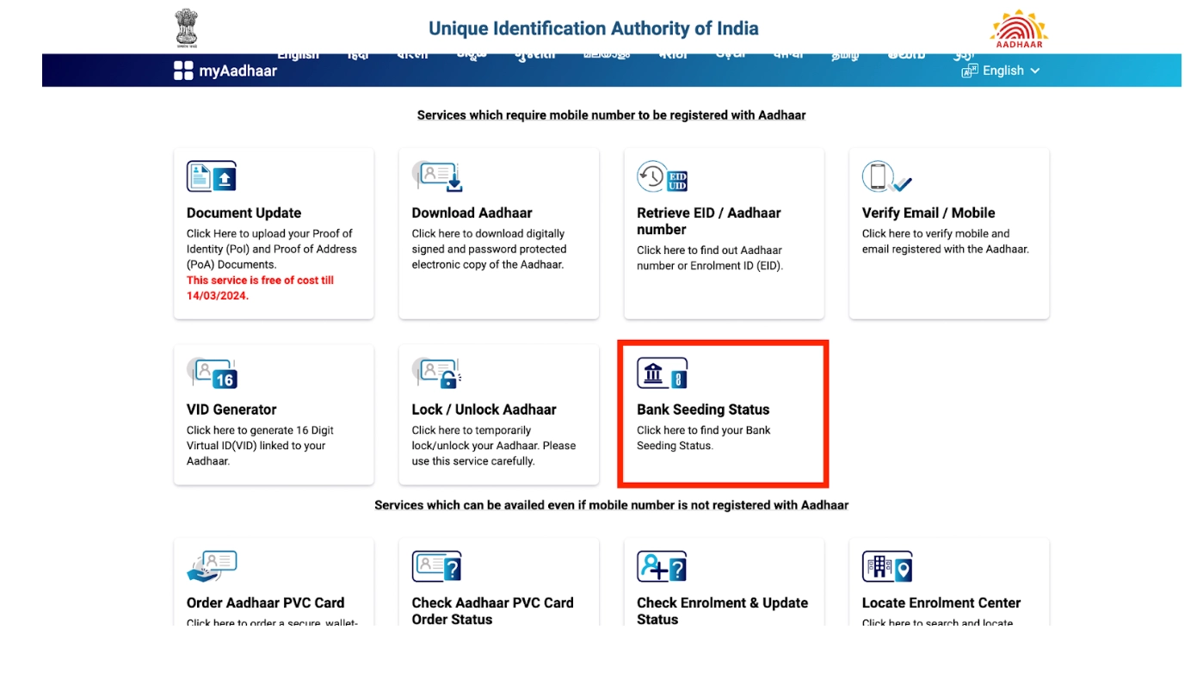Click the 'Click here to find out Aadhaar number or Enrolment ID' description

click(710, 258)
